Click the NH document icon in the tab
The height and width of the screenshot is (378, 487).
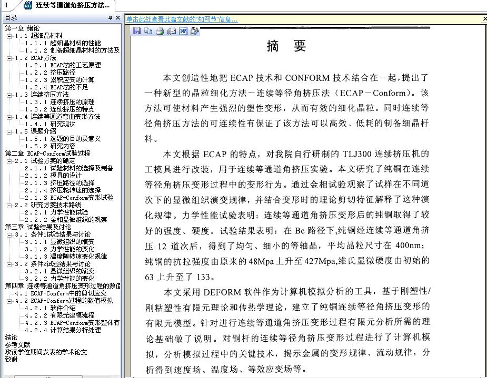(28, 5)
